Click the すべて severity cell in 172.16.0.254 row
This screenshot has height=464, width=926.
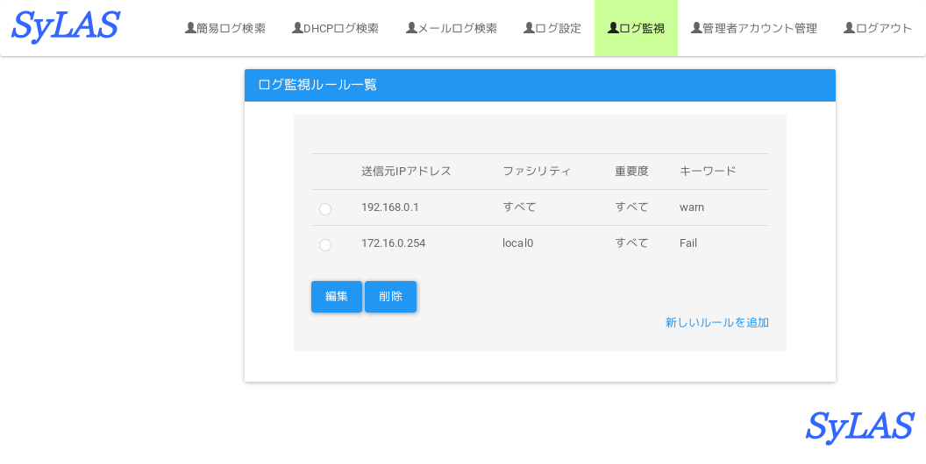point(632,243)
